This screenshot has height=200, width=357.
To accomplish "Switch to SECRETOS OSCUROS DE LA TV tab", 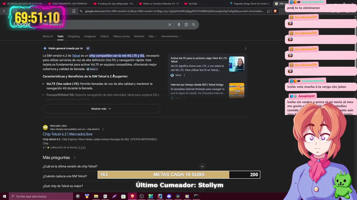I will 23,4.
